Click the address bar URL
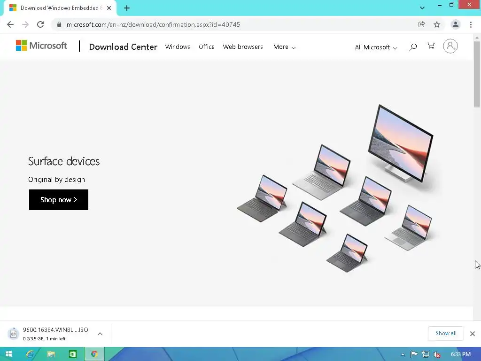 click(154, 24)
